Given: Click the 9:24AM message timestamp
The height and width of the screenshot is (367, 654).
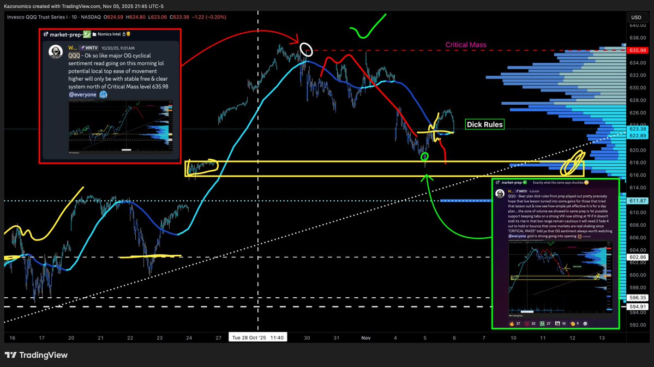Looking at the screenshot, I should (534, 191).
